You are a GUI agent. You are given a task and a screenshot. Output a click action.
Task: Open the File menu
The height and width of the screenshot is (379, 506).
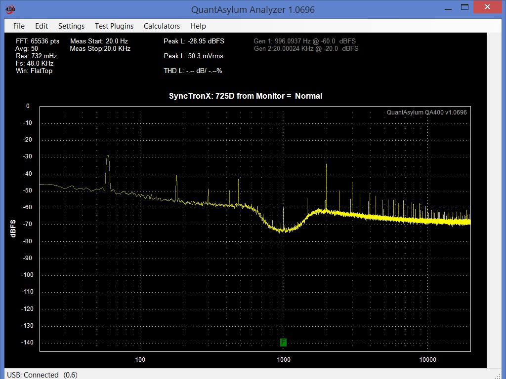pyautogui.click(x=19, y=26)
